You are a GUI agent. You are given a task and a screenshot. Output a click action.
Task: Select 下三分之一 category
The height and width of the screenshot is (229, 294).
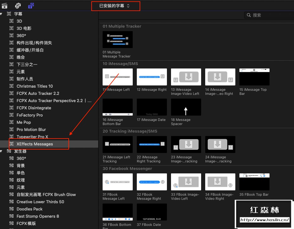click(27, 64)
